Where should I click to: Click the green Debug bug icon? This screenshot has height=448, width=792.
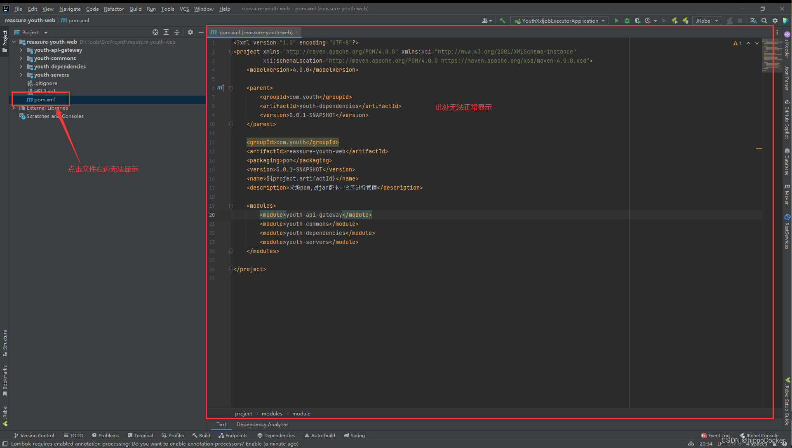coord(627,21)
